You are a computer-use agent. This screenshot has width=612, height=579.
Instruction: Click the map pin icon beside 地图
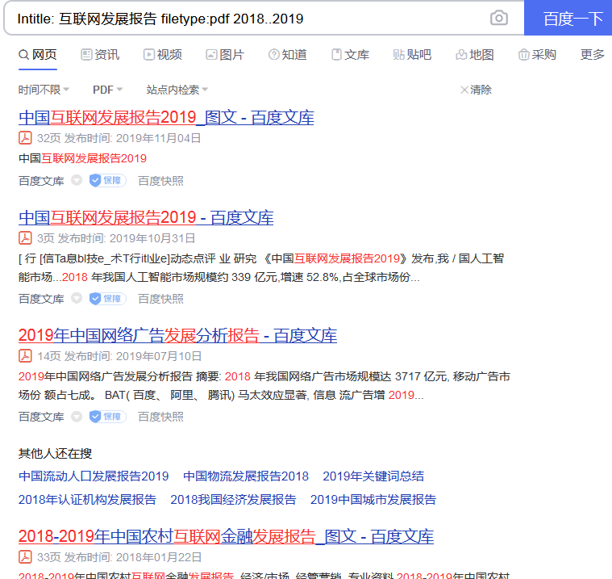461,55
